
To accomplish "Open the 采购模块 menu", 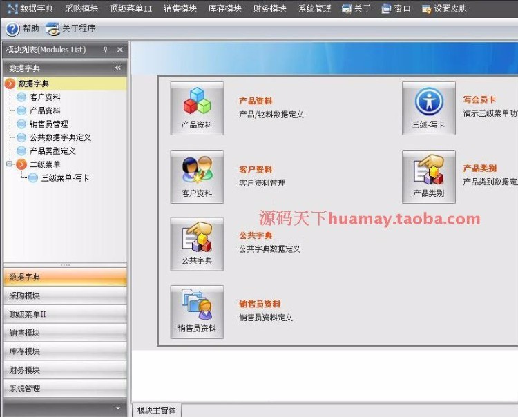I will 81,8.
